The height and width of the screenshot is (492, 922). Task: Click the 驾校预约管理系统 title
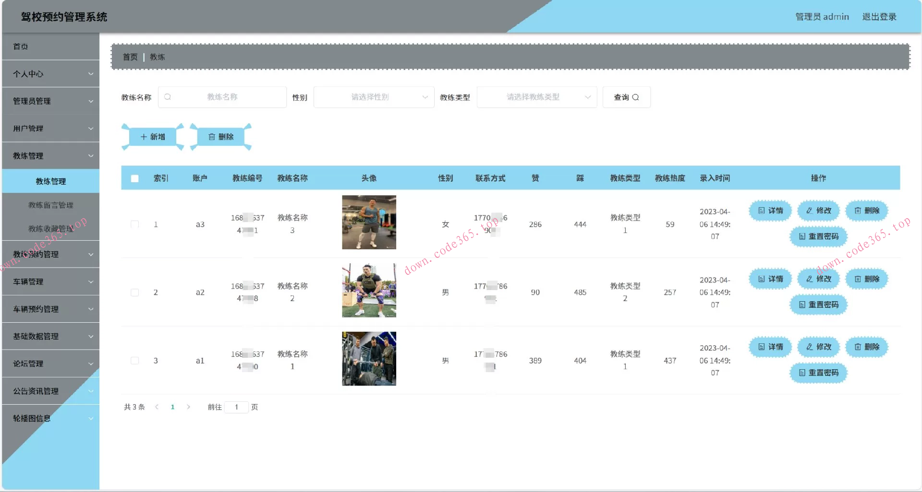tap(64, 17)
